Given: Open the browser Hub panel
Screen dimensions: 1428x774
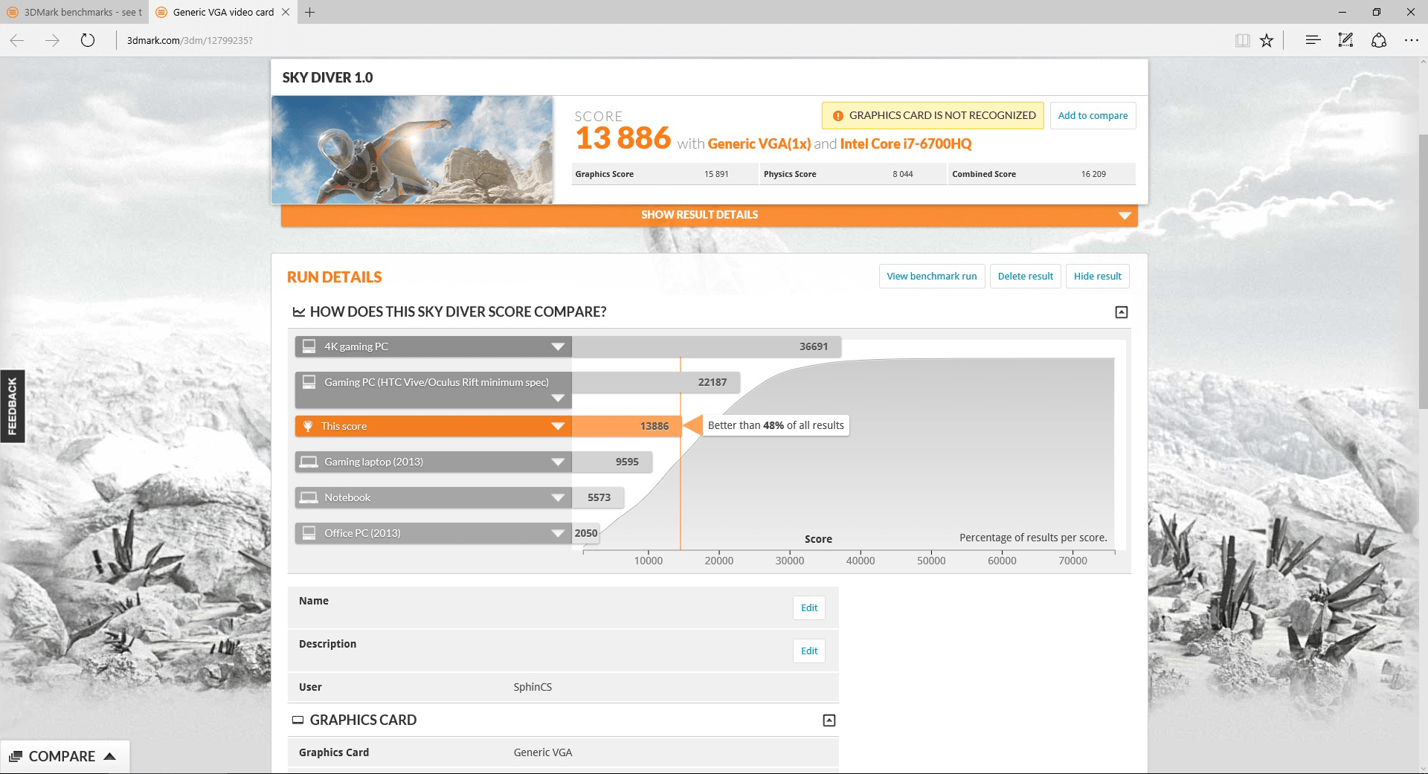Looking at the screenshot, I should click(x=1313, y=40).
